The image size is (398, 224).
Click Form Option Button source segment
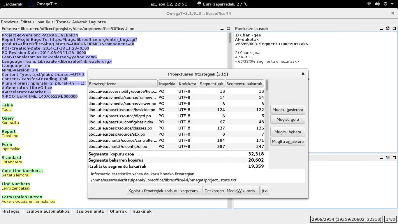(22, 197)
